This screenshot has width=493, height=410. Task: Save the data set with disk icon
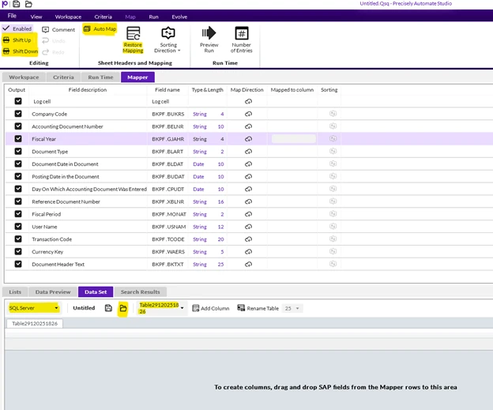pyautogui.click(x=108, y=308)
